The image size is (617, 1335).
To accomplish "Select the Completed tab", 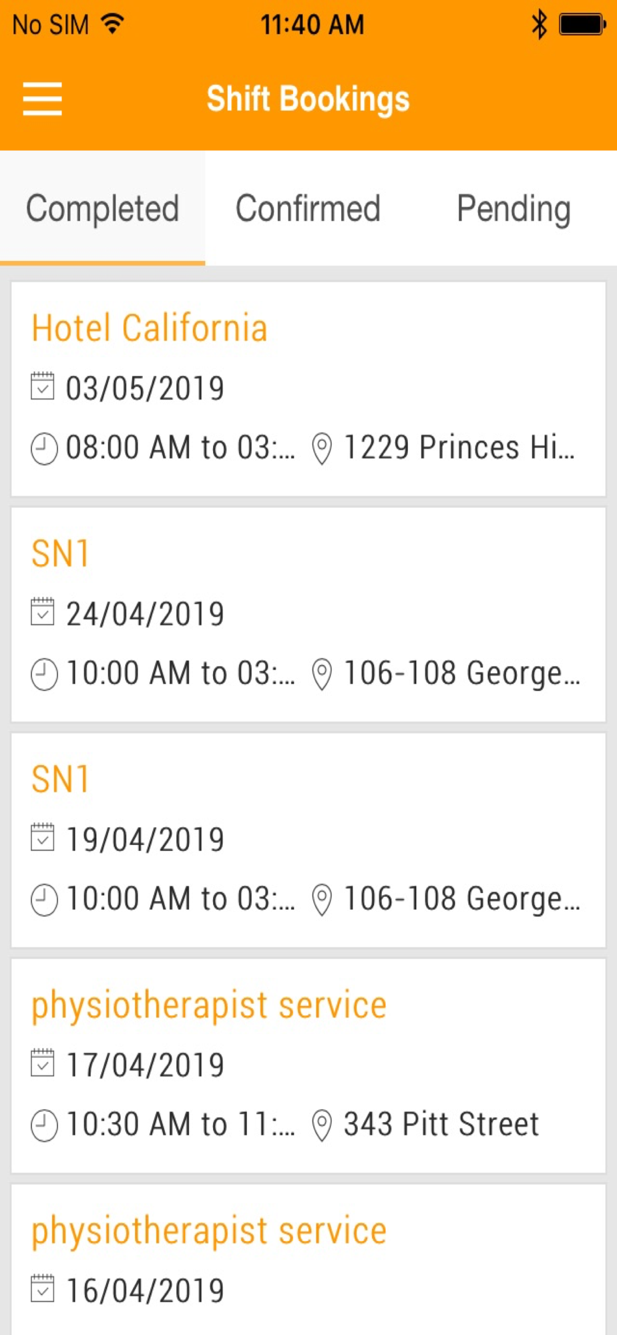I will 102,208.
